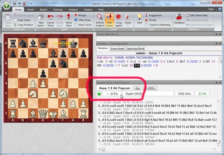Select the Long game level

point(119,20)
